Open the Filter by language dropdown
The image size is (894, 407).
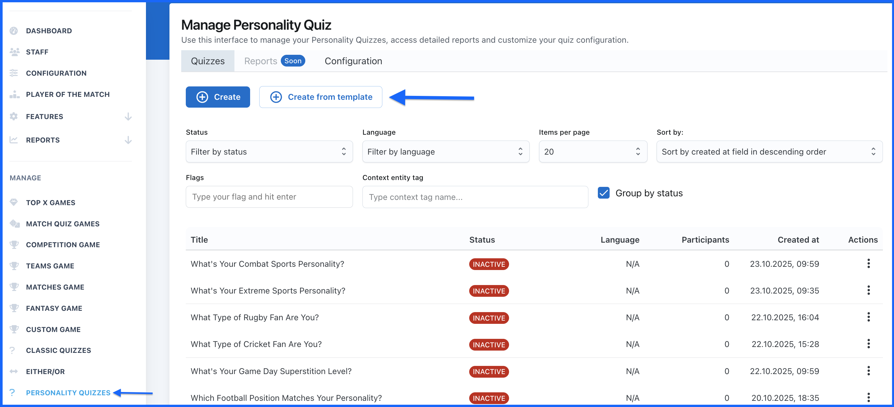point(445,152)
